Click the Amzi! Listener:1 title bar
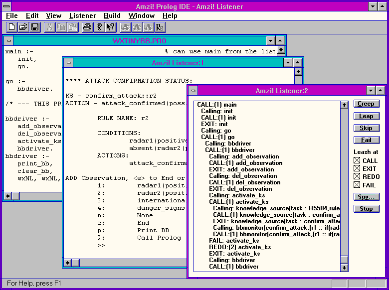 tap(178, 63)
